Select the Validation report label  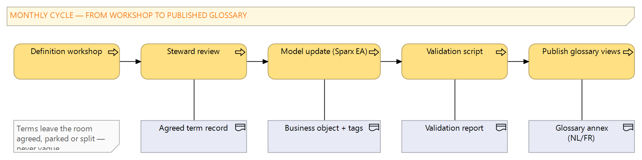click(454, 128)
